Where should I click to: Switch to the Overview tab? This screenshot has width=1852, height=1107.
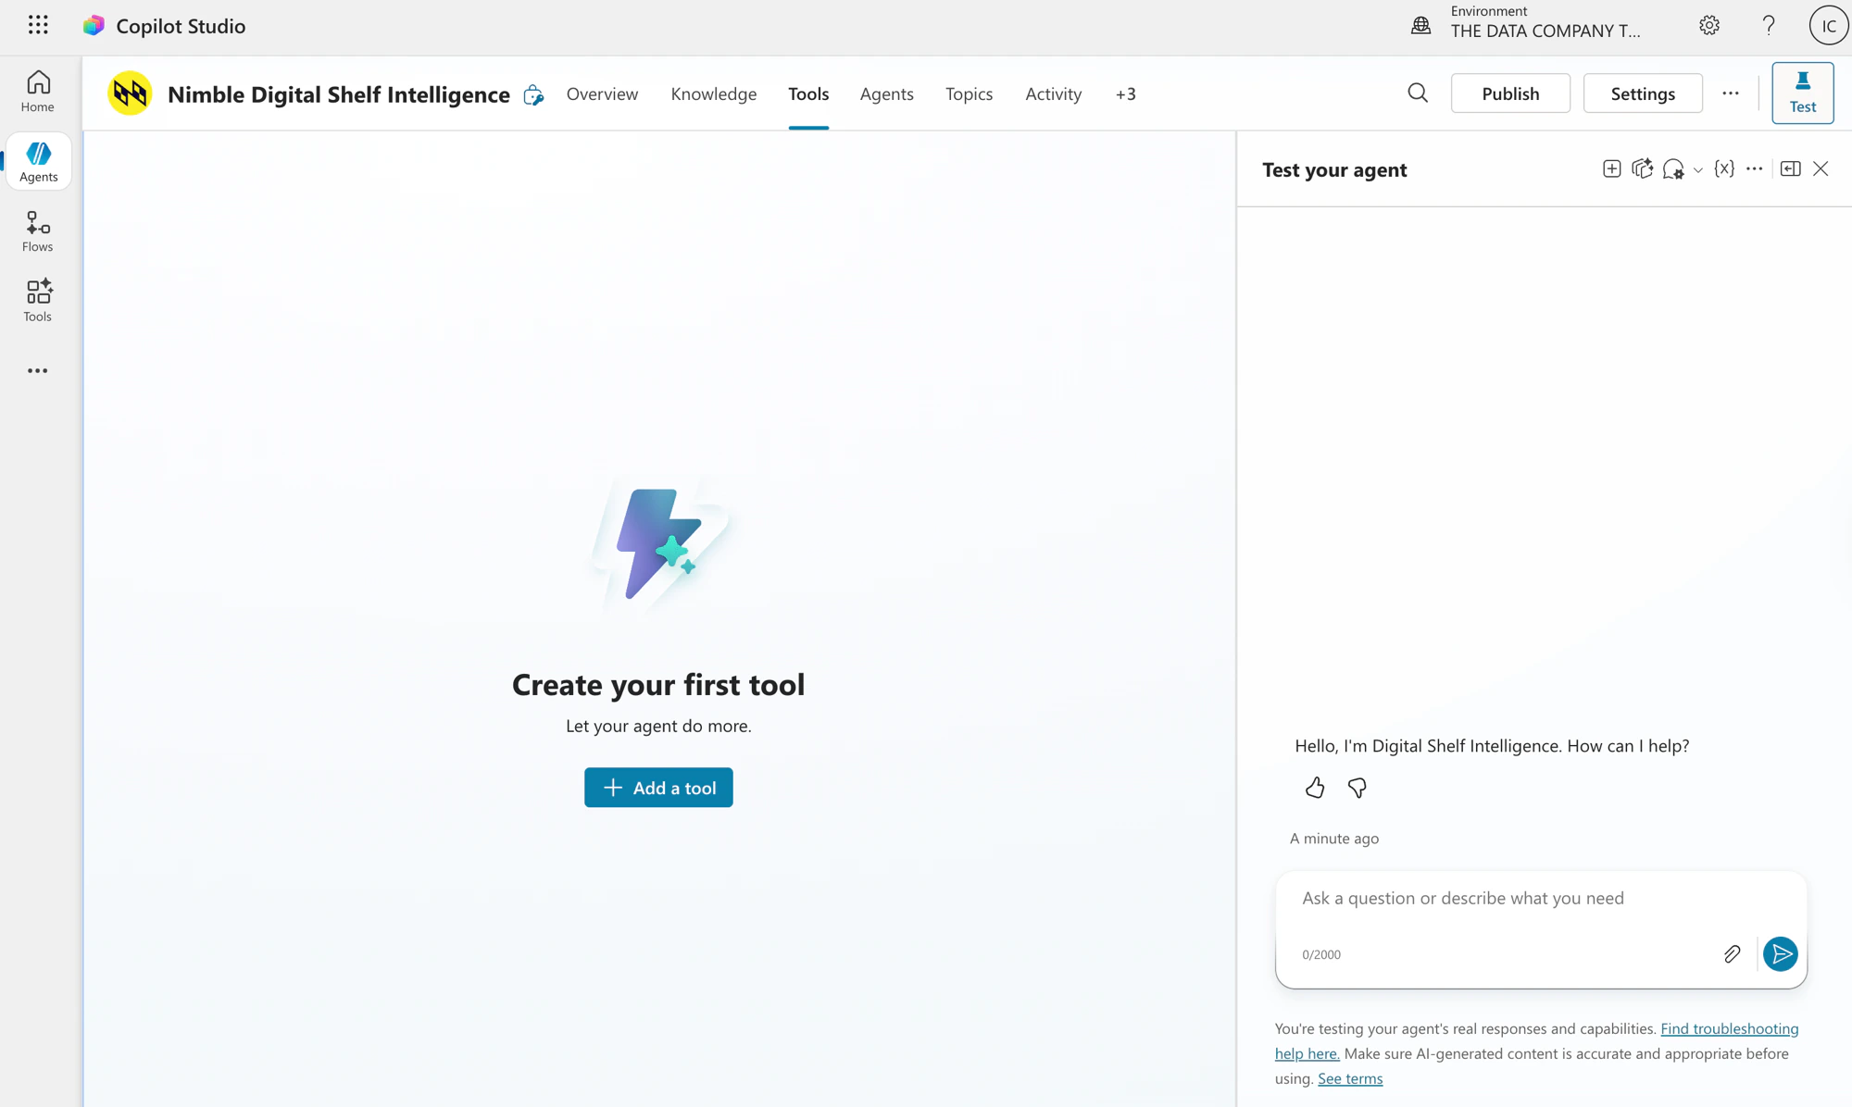click(x=602, y=93)
